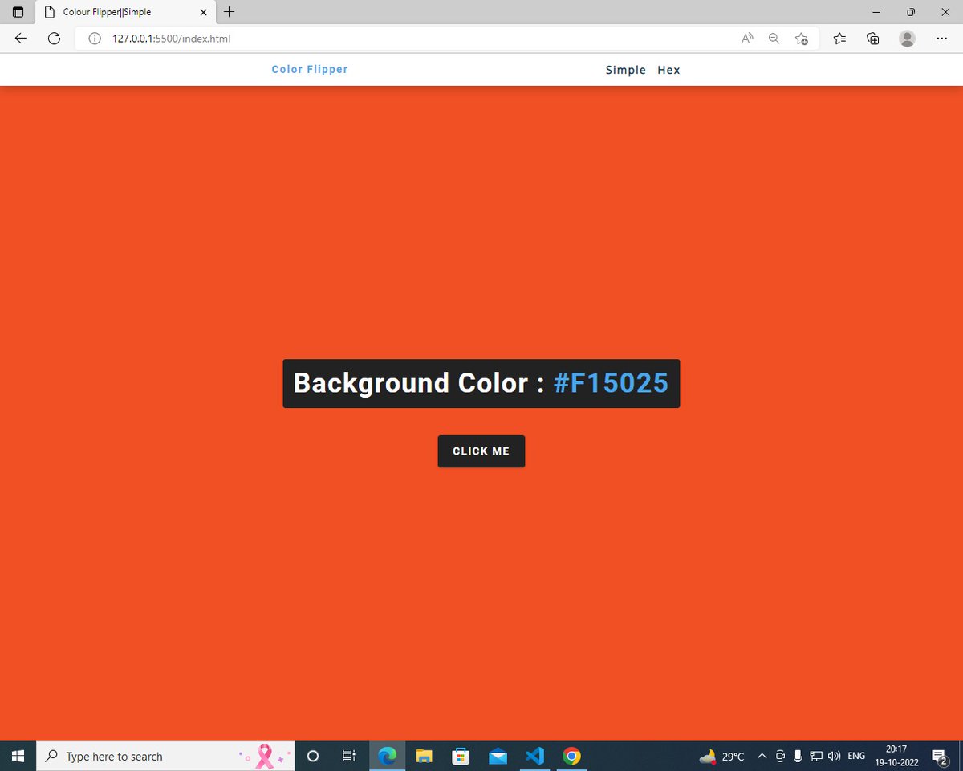
Task: Open File Explorer from taskbar
Action: [424, 756]
